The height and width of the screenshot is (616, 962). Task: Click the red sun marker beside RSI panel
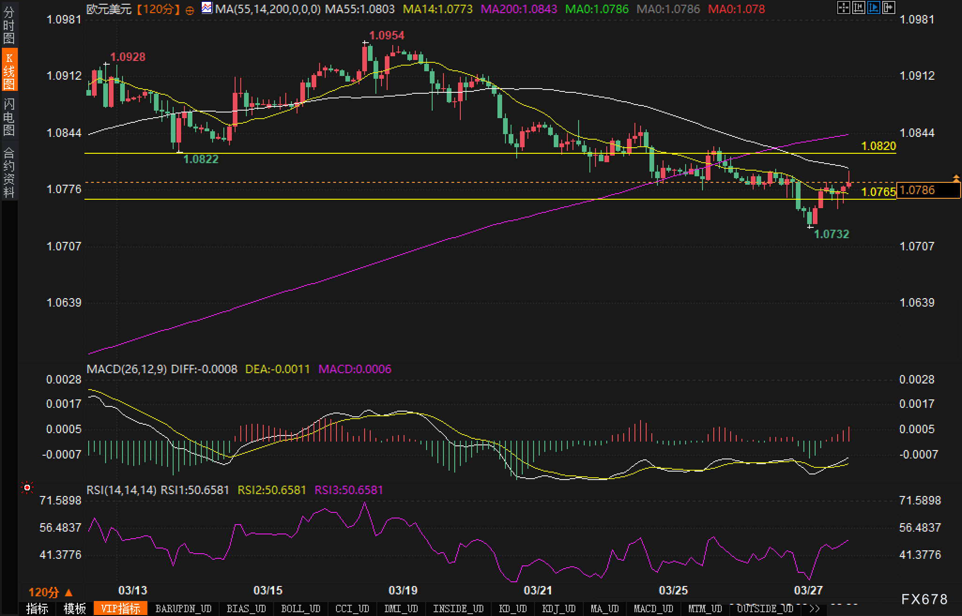coord(27,488)
